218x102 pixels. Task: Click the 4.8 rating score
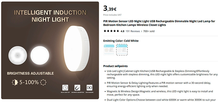tap(122, 31)
